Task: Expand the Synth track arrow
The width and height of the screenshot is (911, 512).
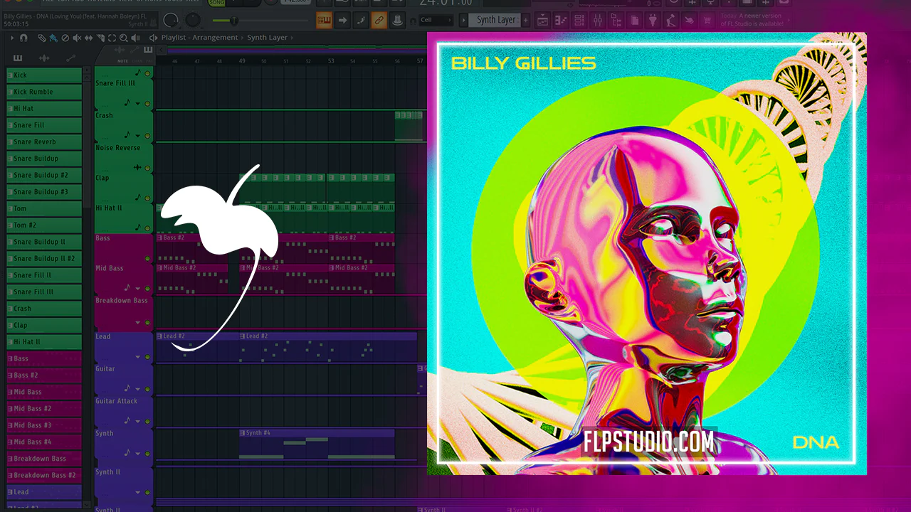Action: [x=138, y=454]
